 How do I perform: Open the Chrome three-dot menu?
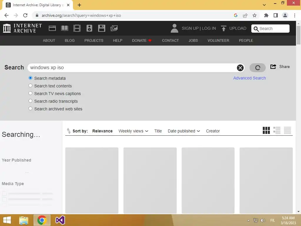coord(295,15)
